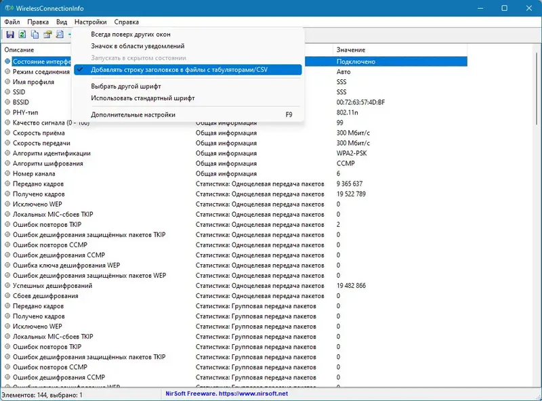Image resolution: width=542 pixels, height=401 pixels.
Task: Open the Файл menu
Action: [12, 22]
